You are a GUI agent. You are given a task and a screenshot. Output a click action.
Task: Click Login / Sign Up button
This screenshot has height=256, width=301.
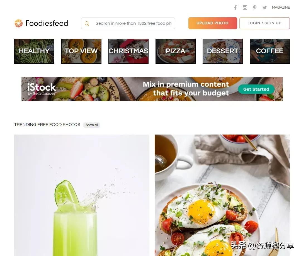264,23
